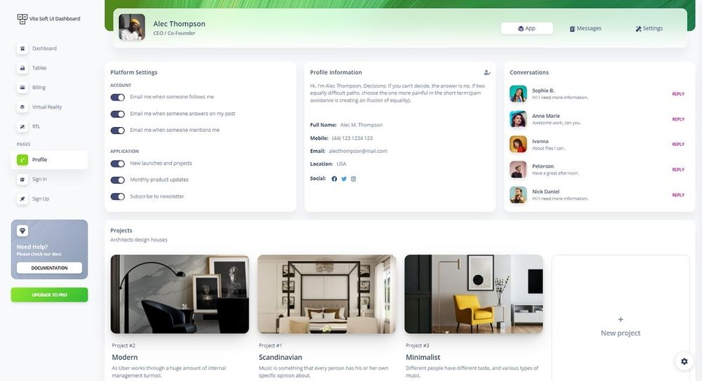
Task: Click the Modern project title
Action: tap(125, 357)
